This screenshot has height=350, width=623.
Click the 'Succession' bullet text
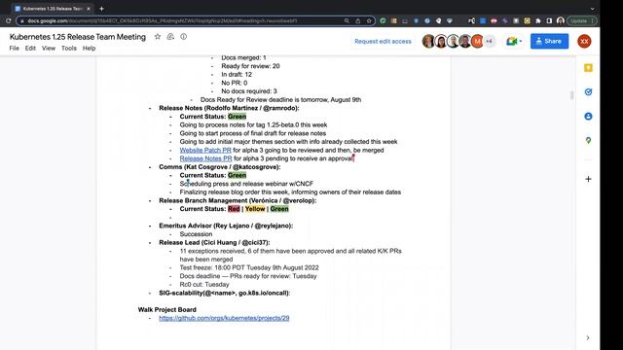click(x=196, y=234)
